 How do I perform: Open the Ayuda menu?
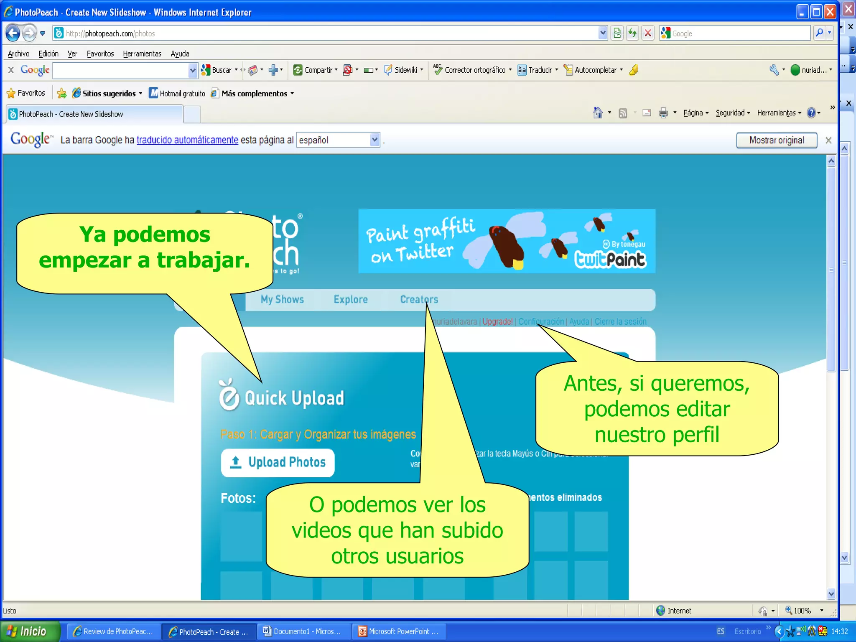pyautogui.click(x=180, y=53)
